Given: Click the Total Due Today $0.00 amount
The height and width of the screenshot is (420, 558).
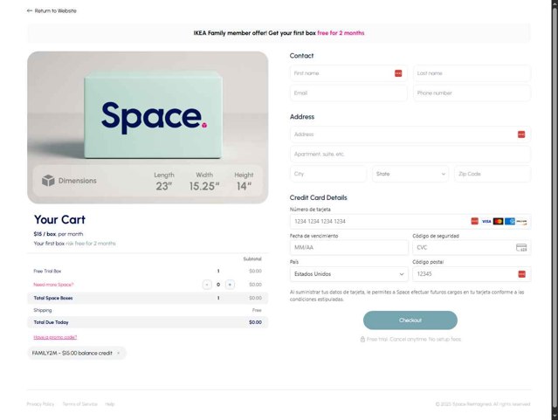Looking at the screenshot, I should click(255, 322).
